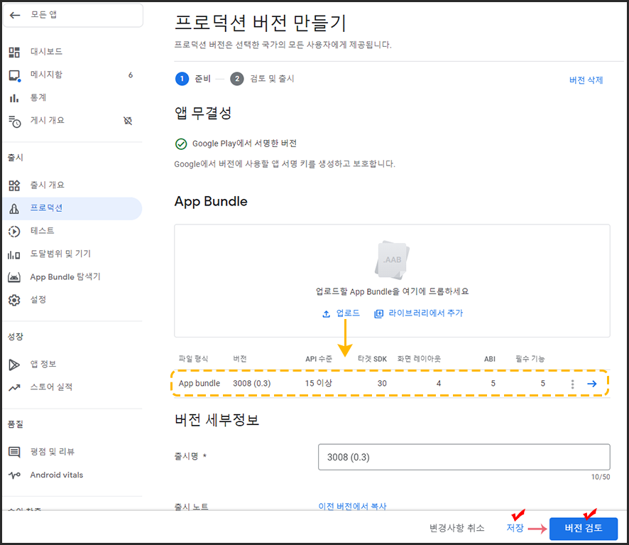Image resolution: width=629 pixels, height=545 pixels.
Task: Click 라이브러리에서 추가 link
Action: point(419,313)
